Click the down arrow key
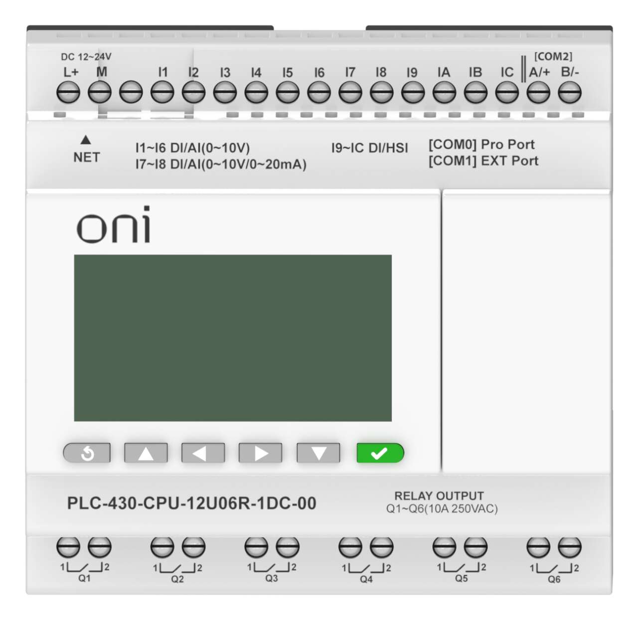Image resolution: width=638 pixels, height=620 pixels. click(x=318, y=453)
